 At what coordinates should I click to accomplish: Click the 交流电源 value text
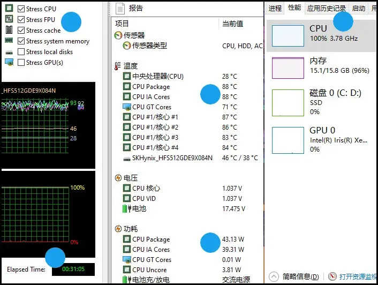(x=236, y=280)
